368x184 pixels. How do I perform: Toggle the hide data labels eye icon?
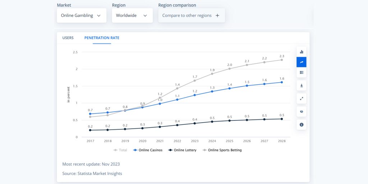click(x=302, y=111)
